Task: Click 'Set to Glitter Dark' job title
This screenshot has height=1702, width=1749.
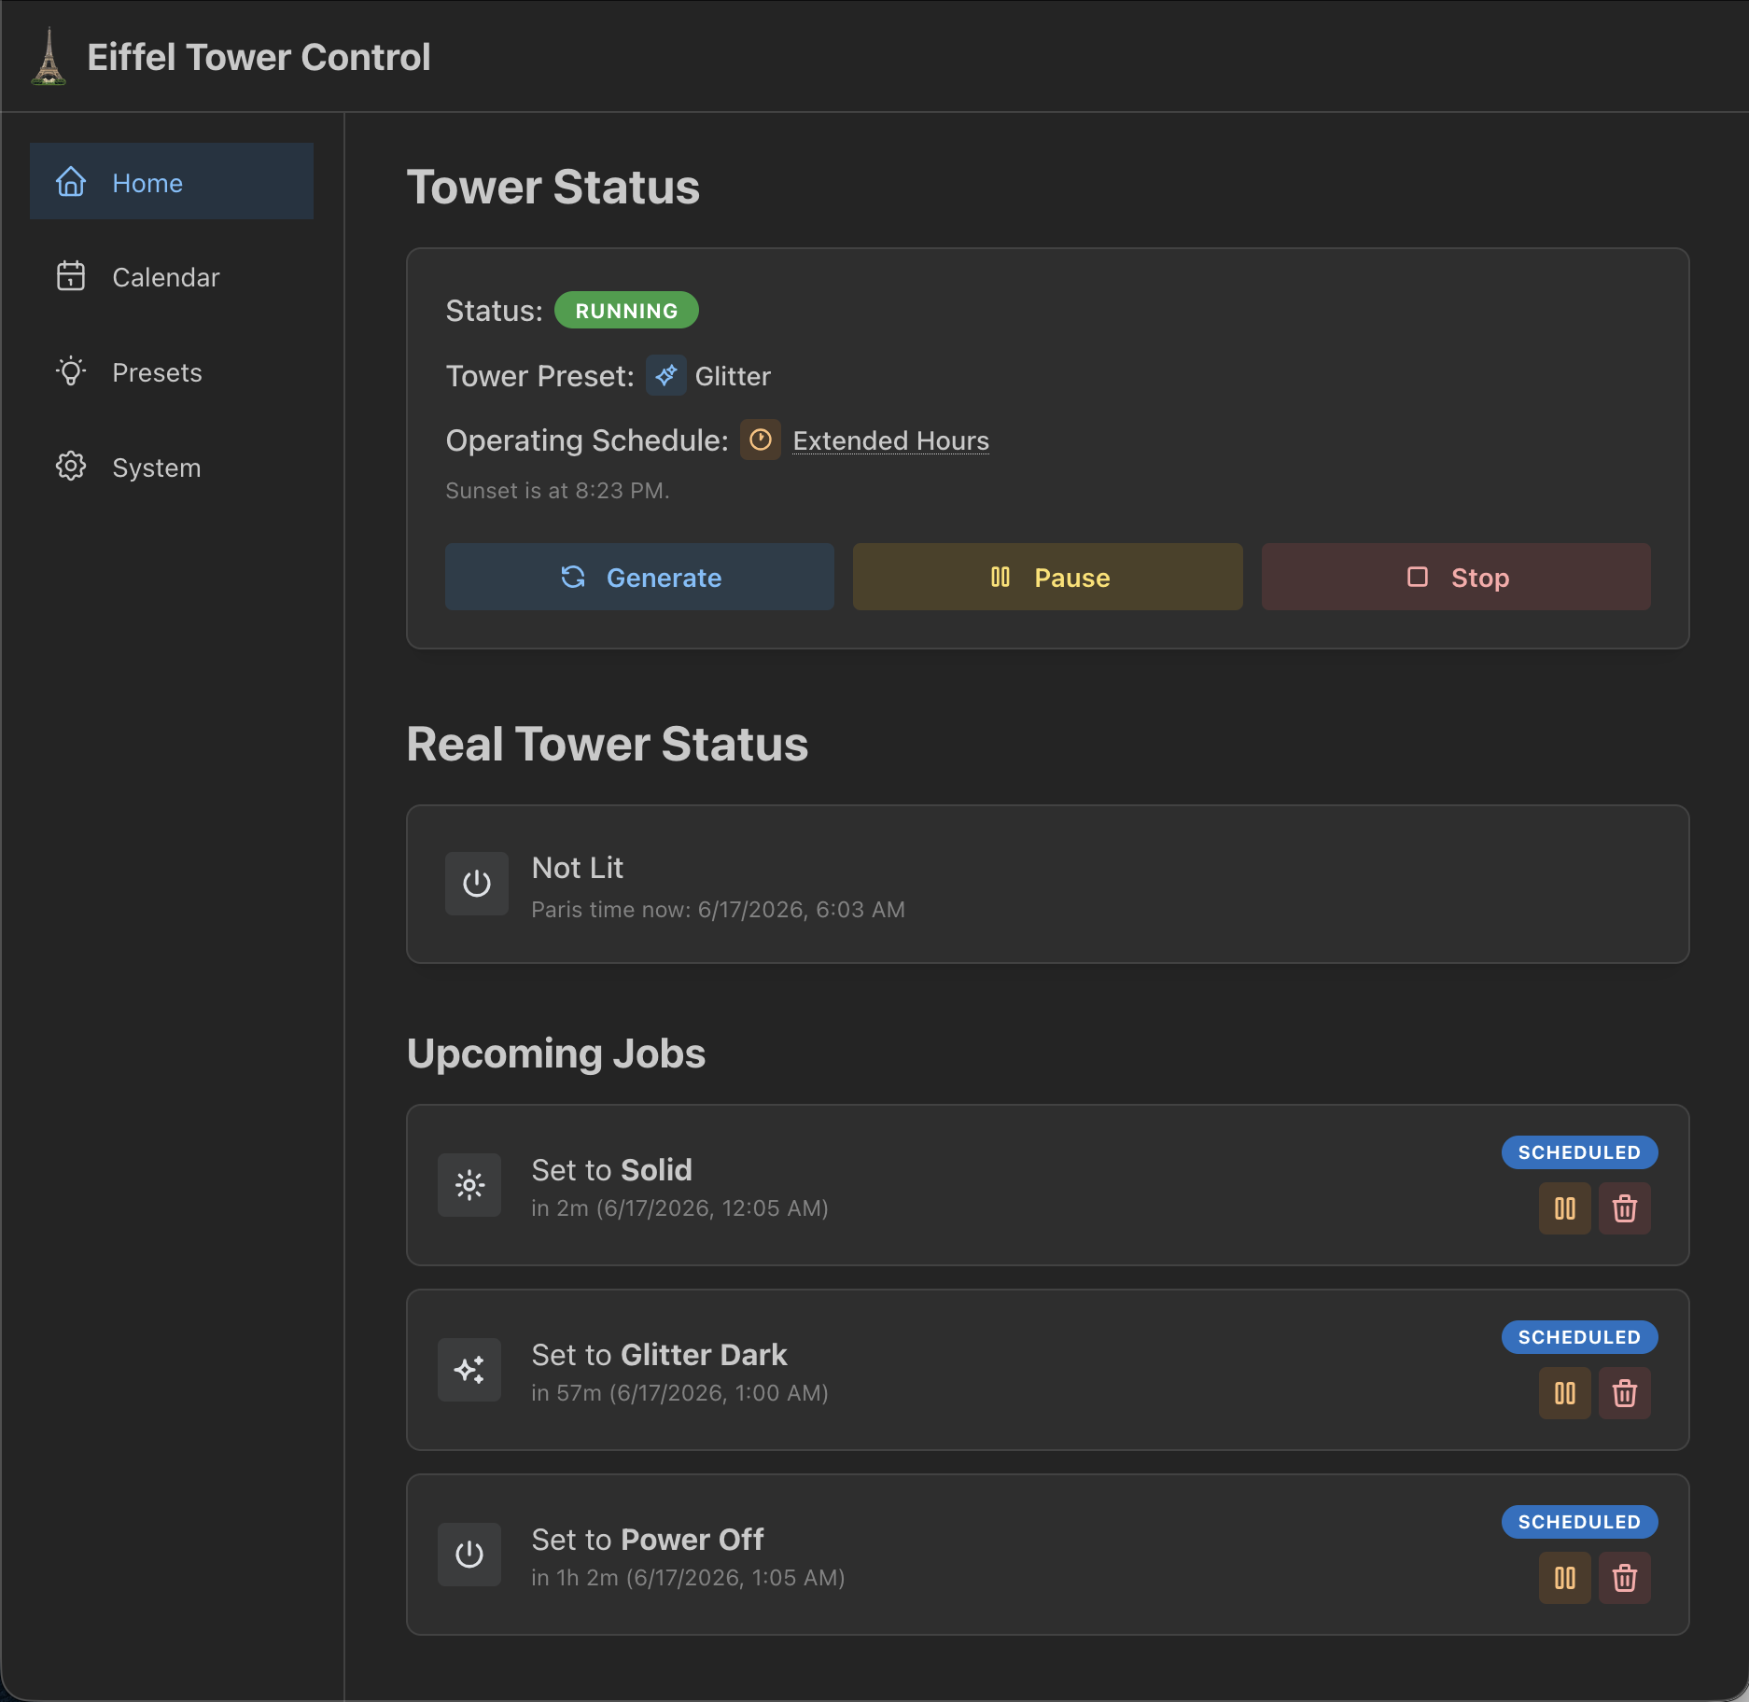Action: tap(660, 1355)
